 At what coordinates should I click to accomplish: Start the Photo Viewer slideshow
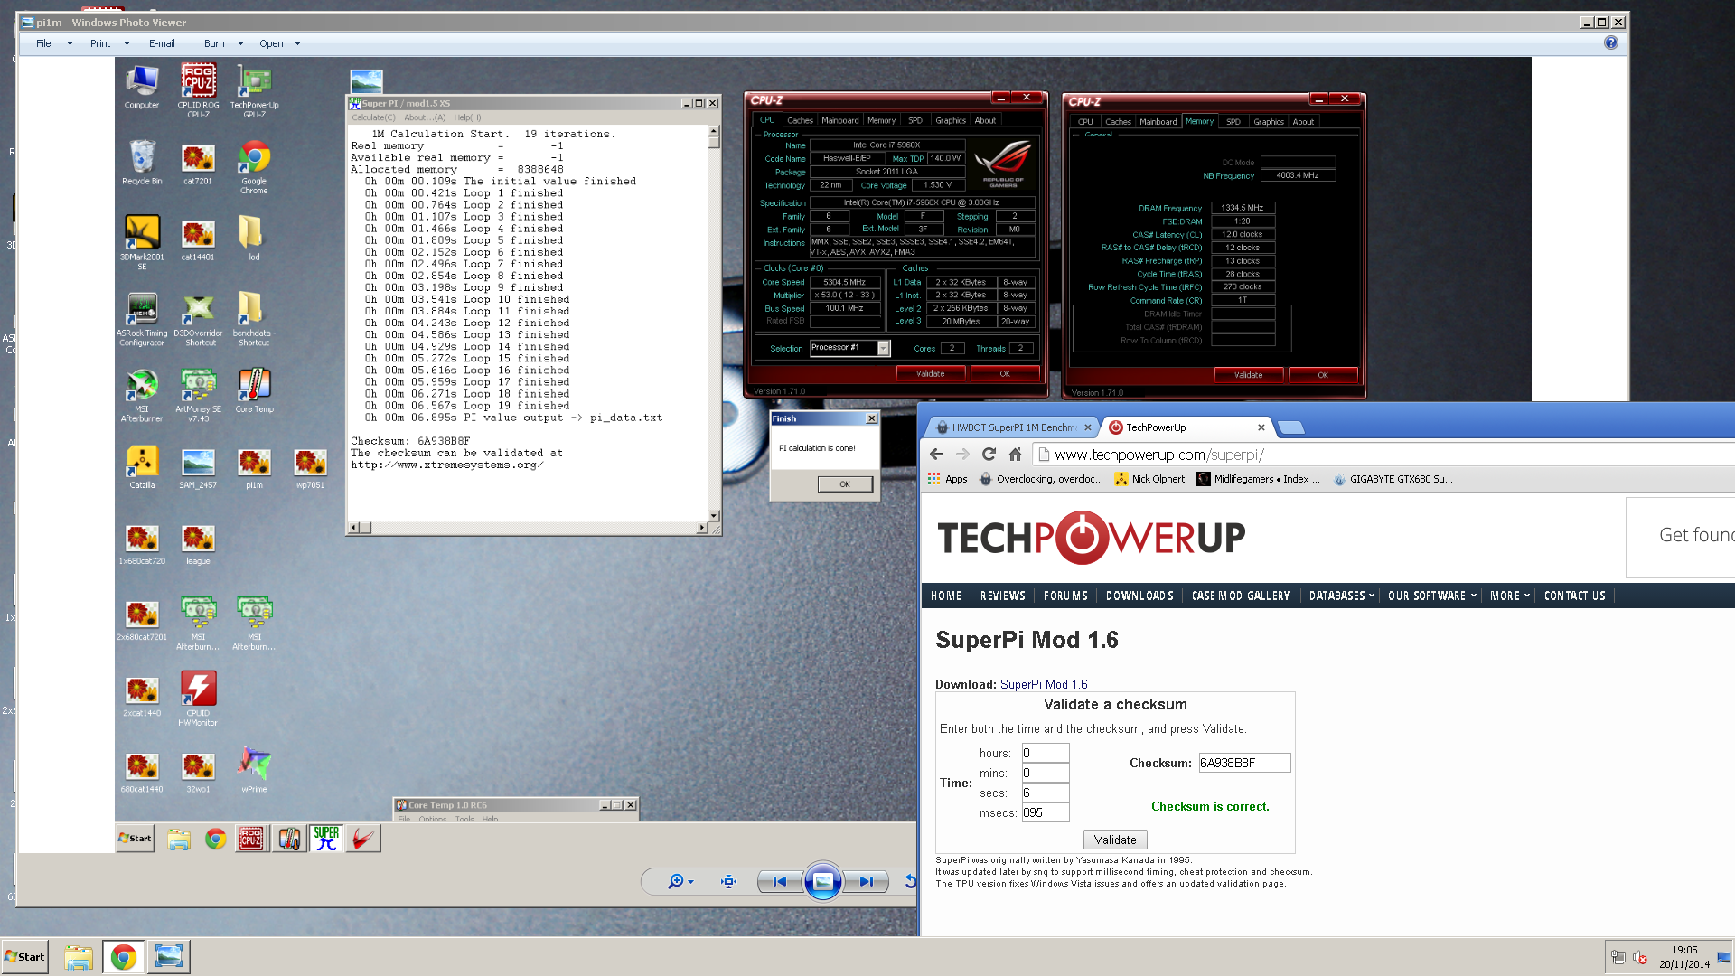pyautogui.click(x=822, y=881)
